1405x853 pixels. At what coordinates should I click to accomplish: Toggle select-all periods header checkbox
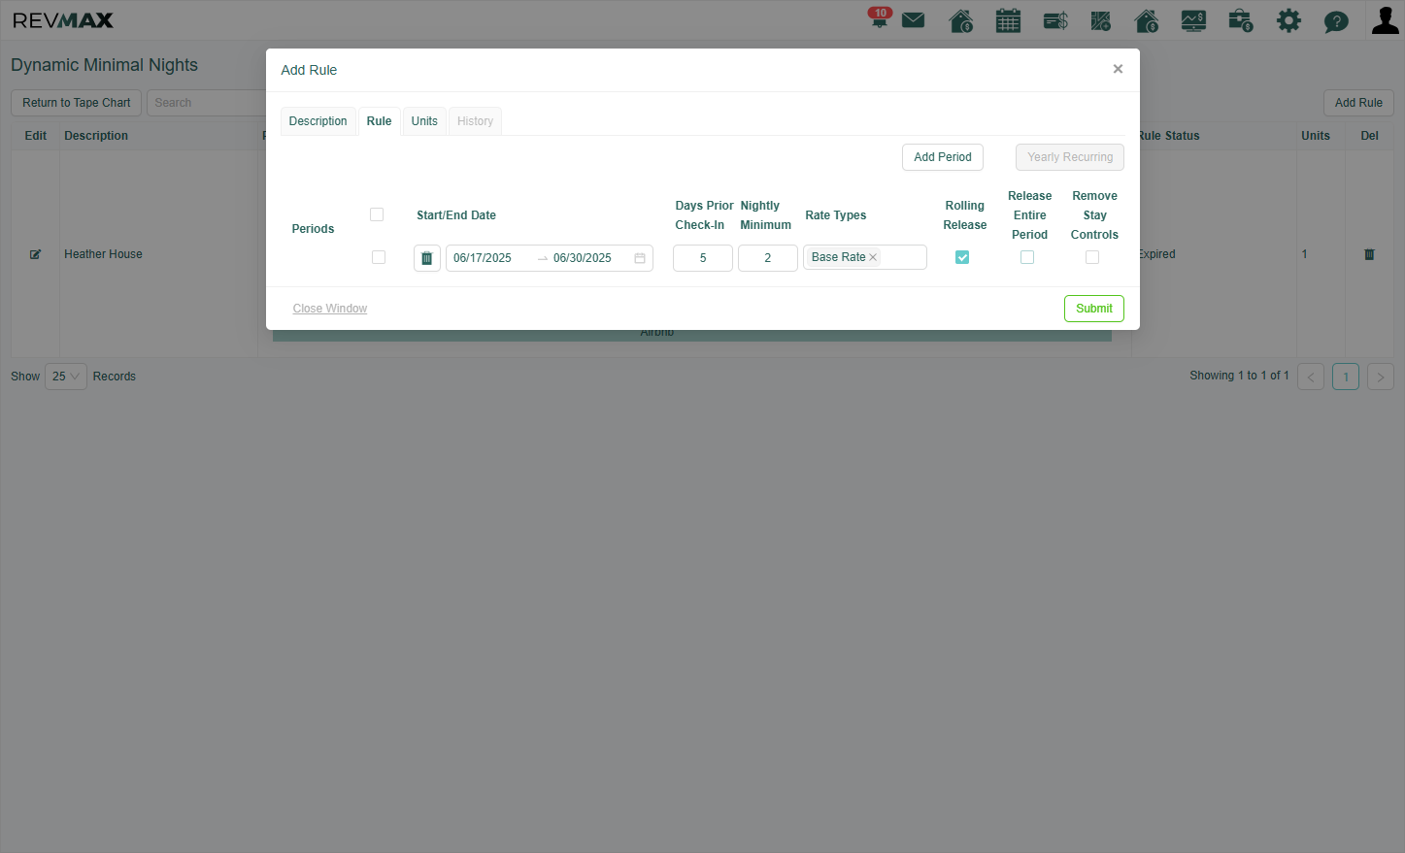pos(377,214)
